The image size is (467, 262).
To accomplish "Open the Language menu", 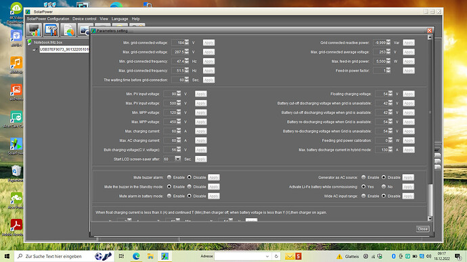I will click(120, 19).
